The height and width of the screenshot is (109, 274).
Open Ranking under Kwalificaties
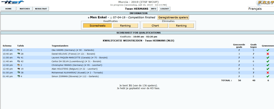125,26
